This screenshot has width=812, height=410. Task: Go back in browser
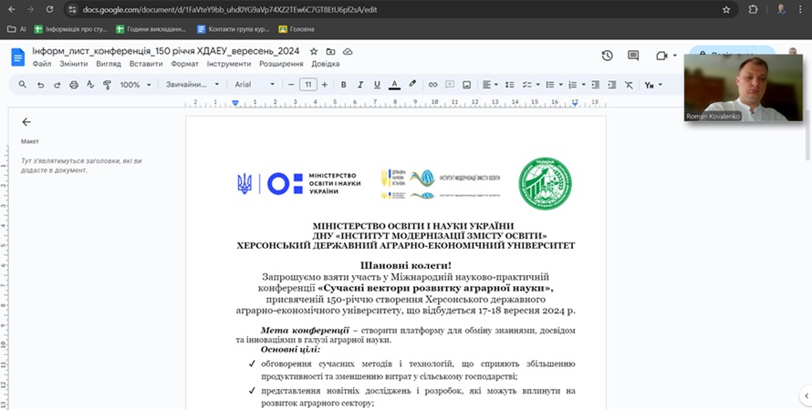12,9
